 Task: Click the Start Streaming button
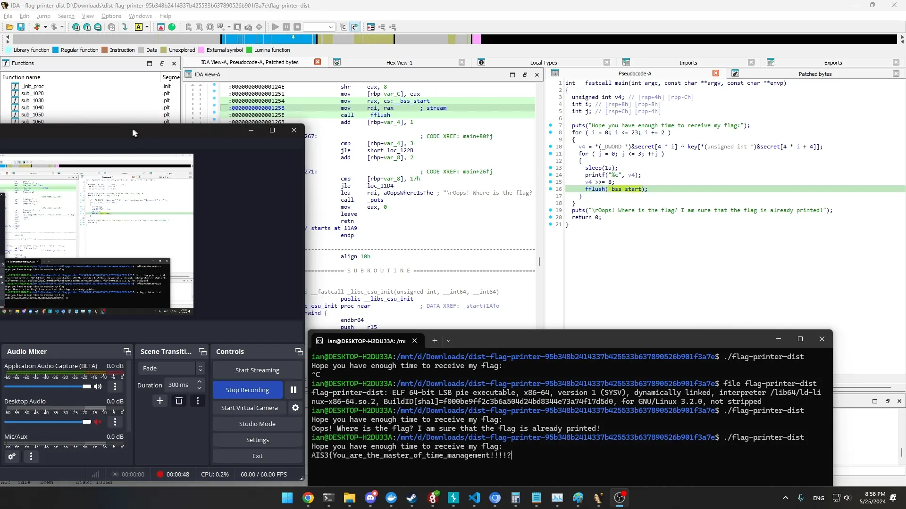(257, 370)
